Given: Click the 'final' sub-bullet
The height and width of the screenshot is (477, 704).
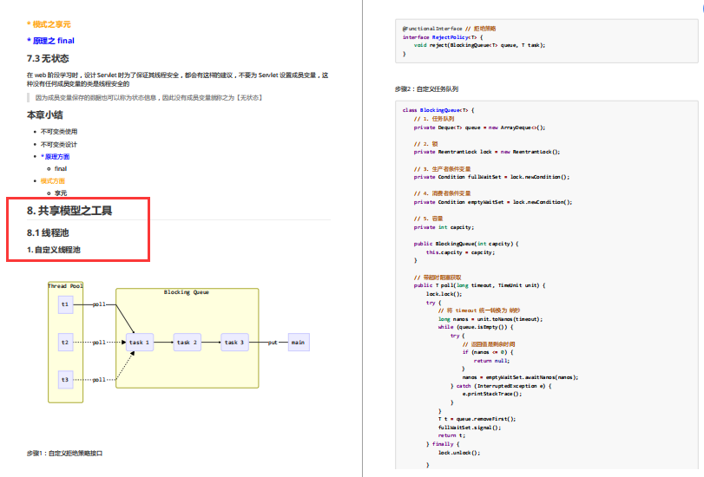Looking at the screenshot, I should coord(61,169).
